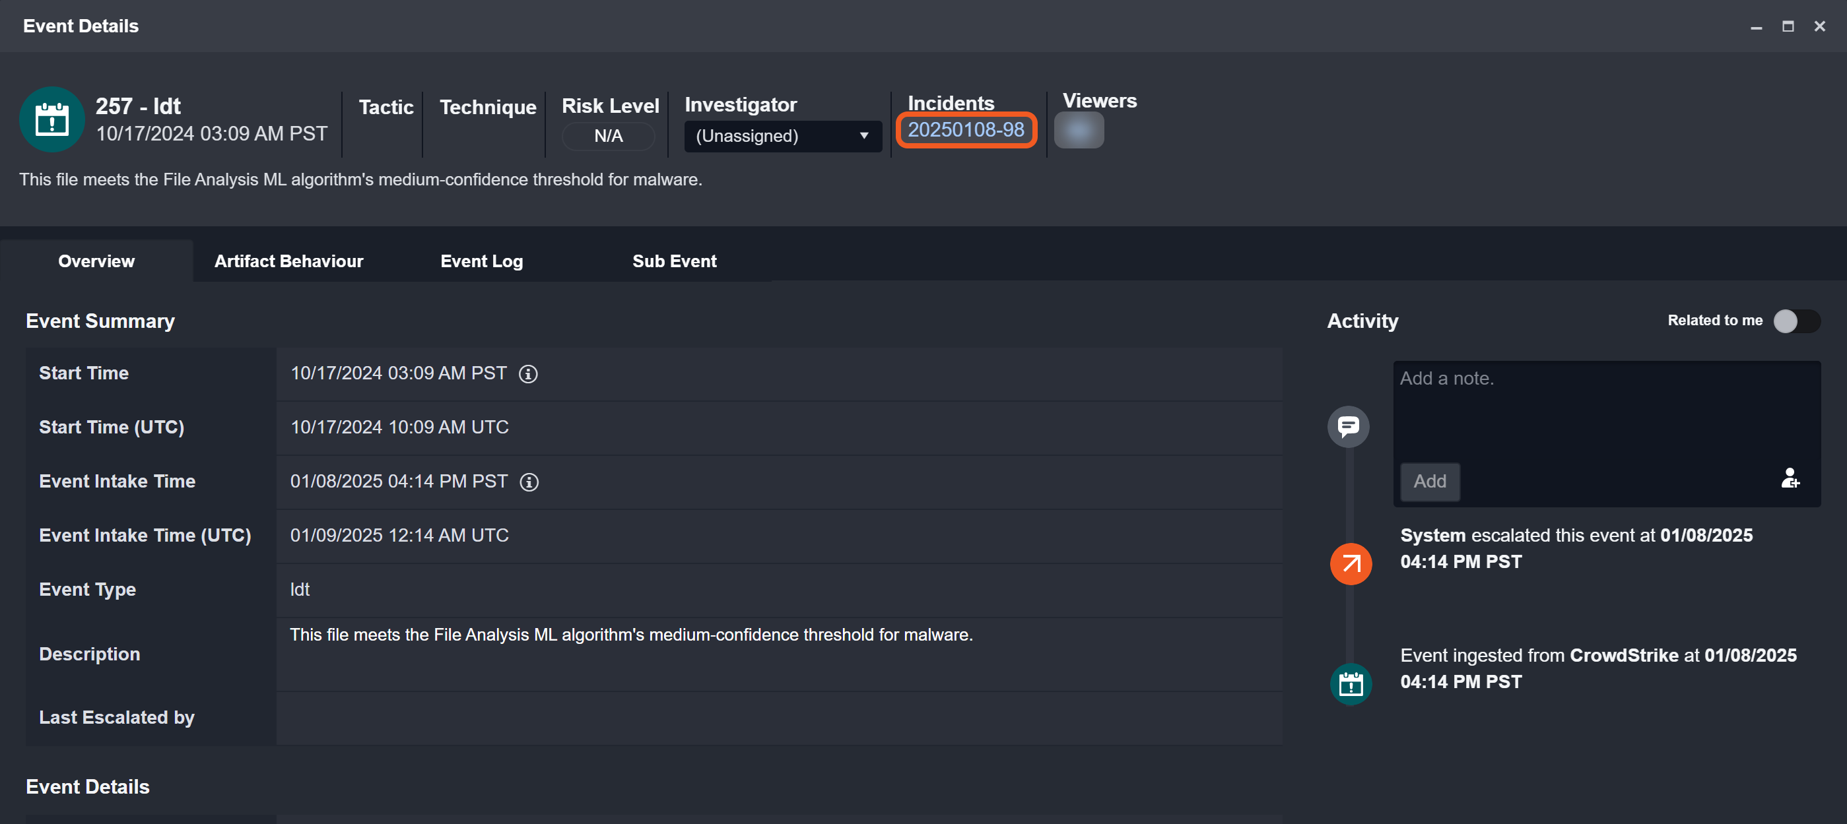Maximize the Event Details window
Screen dimensions: 1847x824
1788,26
